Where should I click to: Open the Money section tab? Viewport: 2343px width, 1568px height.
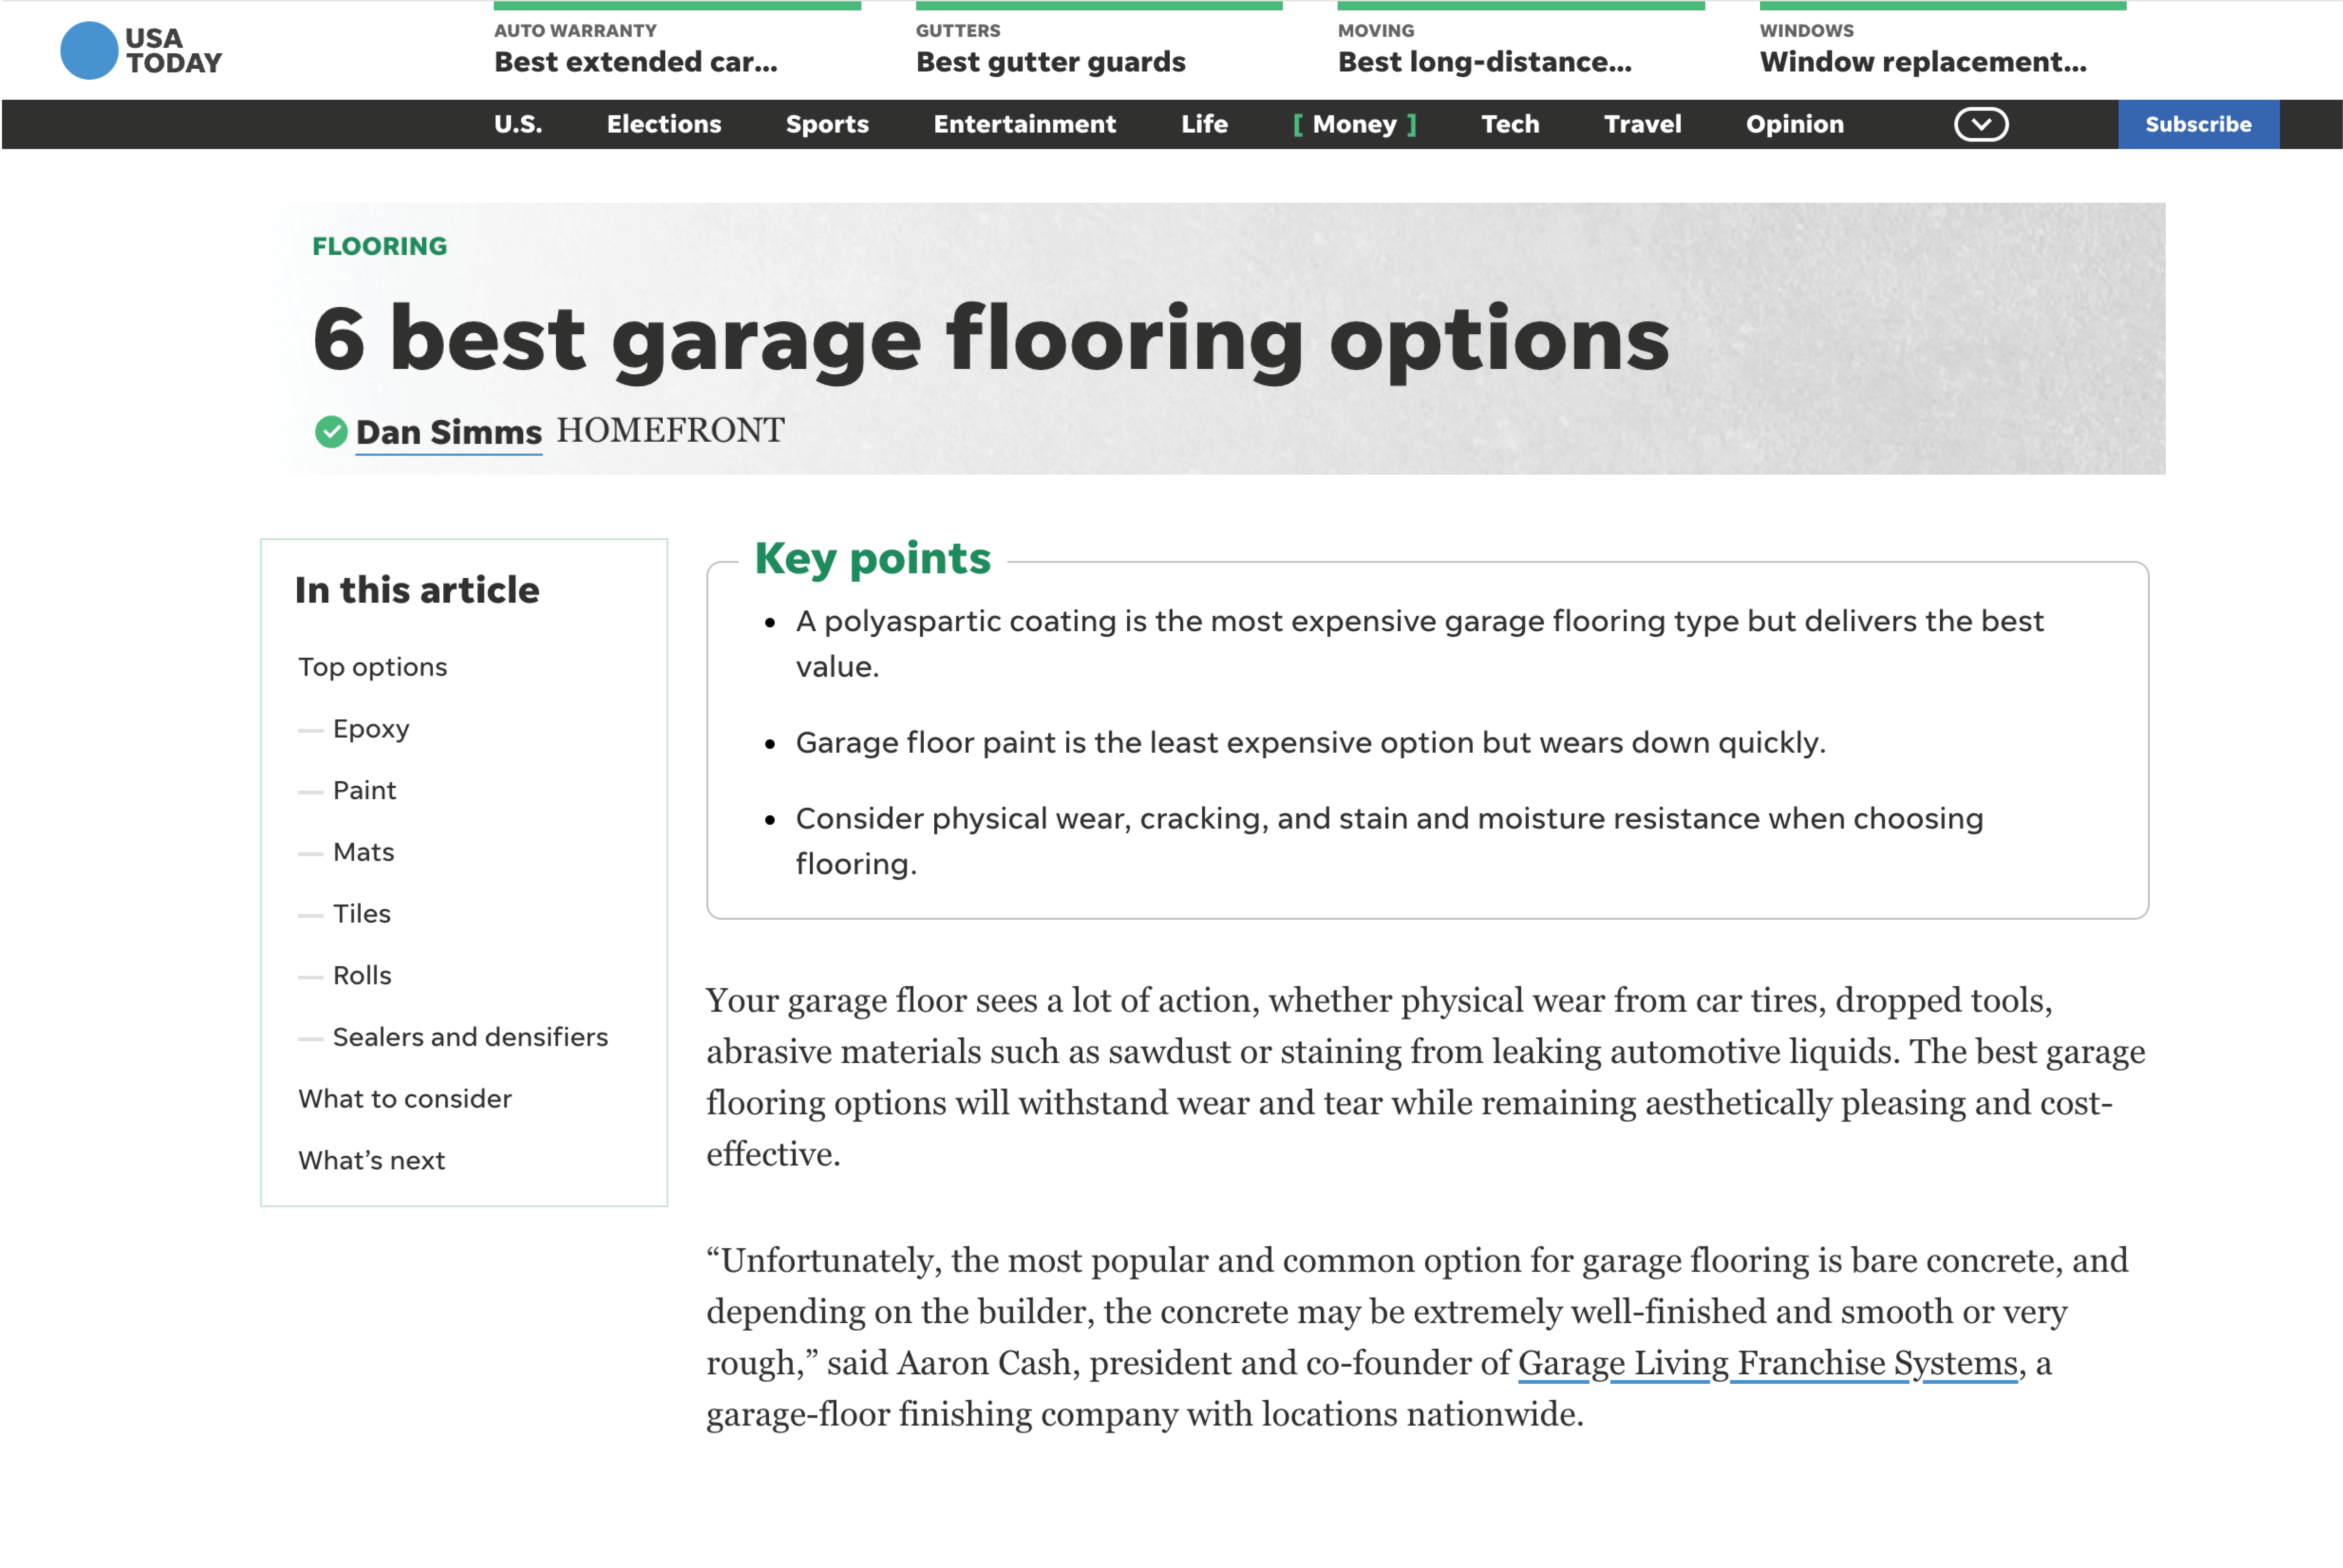point(1353,124)
